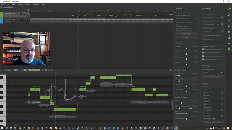Solo Unnamed Track 1

pyautogui.click(x=28, y=16)
